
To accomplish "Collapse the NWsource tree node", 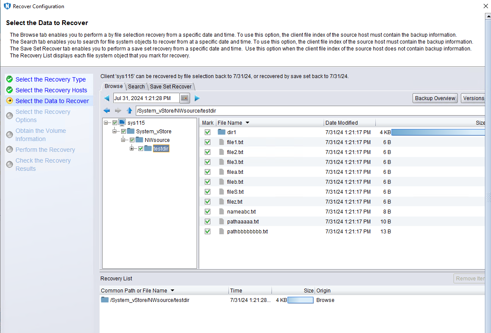I will pyautogui.click(x=123, y=140).
